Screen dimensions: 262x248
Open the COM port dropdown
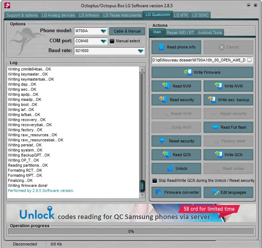point(103,41)
